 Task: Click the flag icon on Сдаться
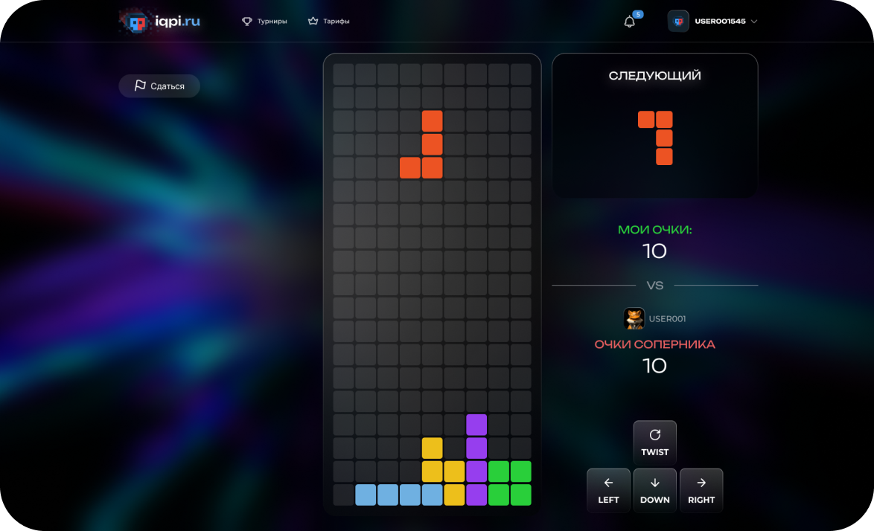point(140,86)
